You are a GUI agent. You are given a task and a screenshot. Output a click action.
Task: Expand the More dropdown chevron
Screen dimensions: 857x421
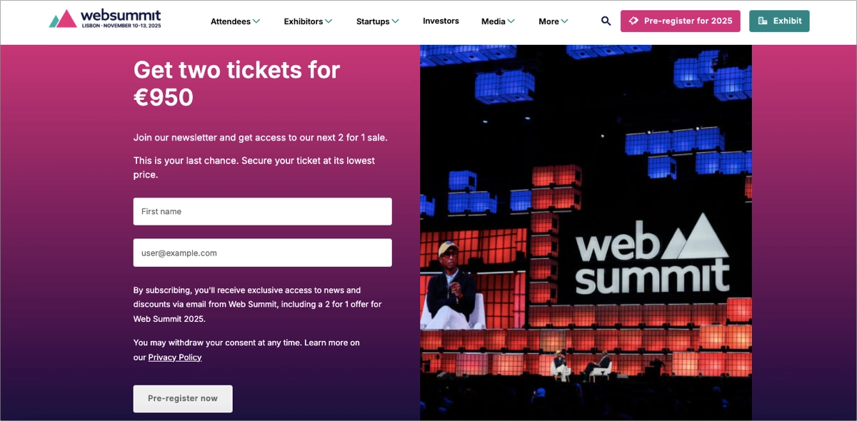click(x=564, y=21)
